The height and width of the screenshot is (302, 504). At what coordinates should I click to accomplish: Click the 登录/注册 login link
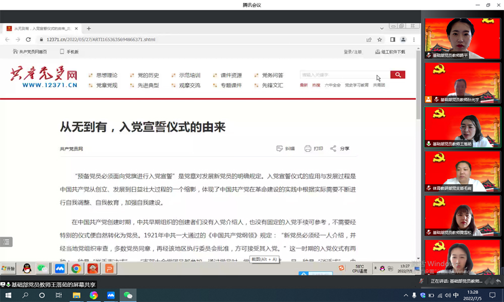352,52
